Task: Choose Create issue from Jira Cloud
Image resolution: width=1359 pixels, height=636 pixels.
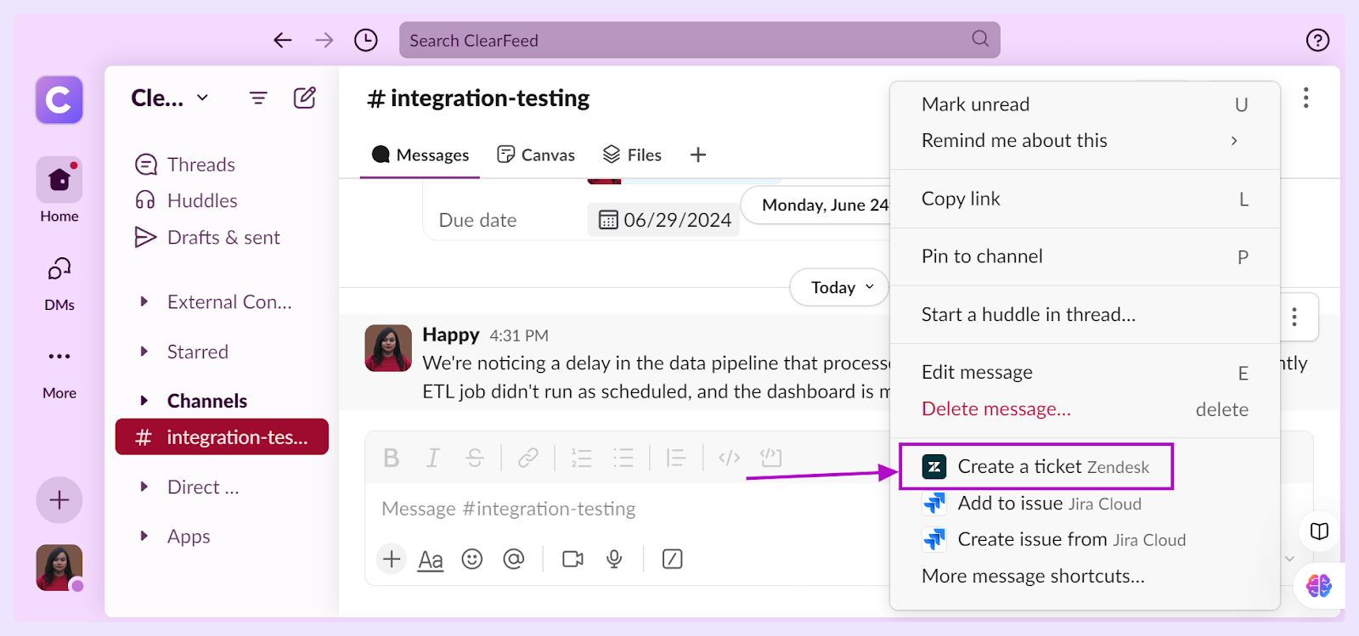Action: pos(1085,539)
